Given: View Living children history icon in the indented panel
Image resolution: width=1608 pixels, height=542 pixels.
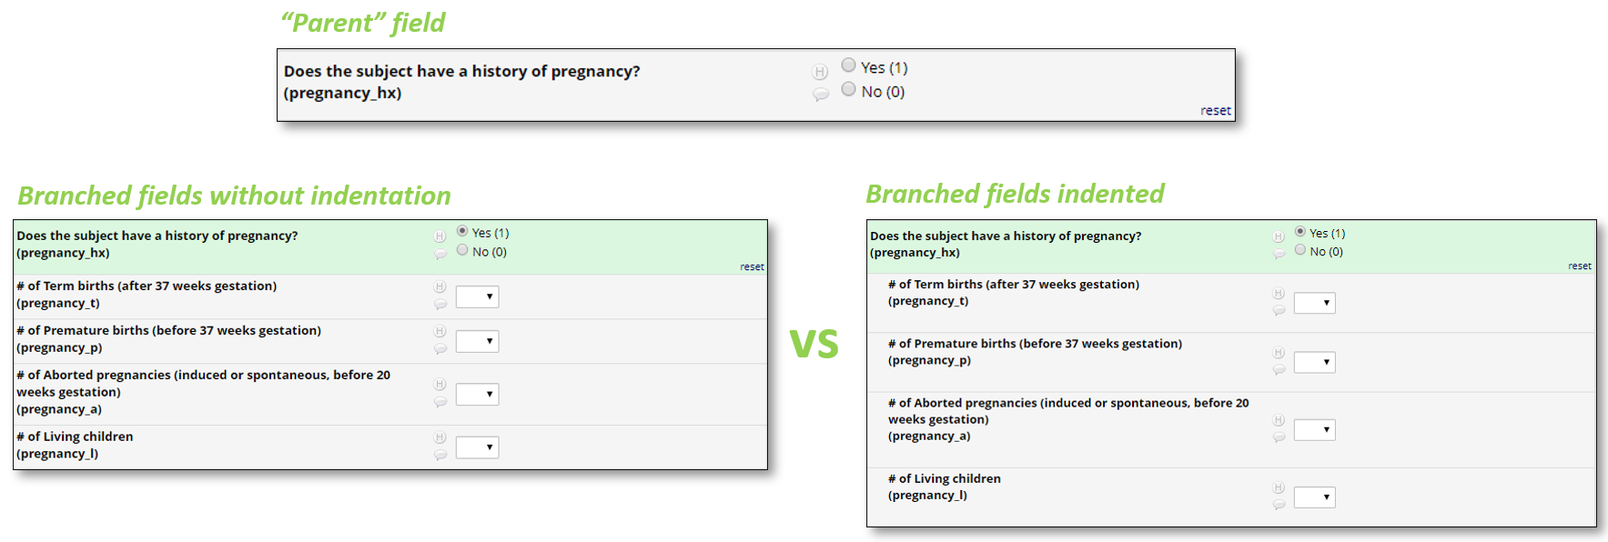Looking at the screenshot, I should click(x=1279, y=488).
